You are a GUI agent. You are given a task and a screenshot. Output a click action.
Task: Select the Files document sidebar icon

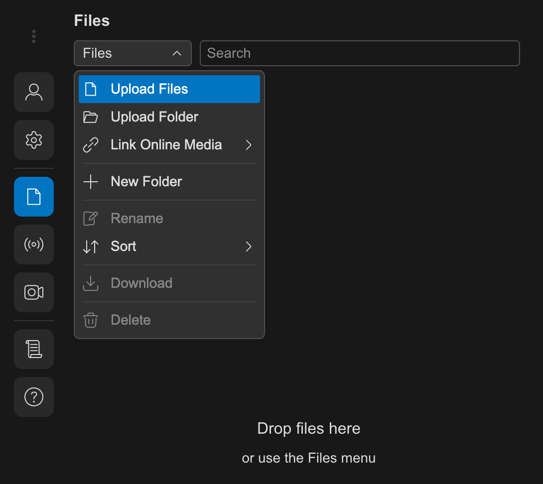(x=34, y=197)
